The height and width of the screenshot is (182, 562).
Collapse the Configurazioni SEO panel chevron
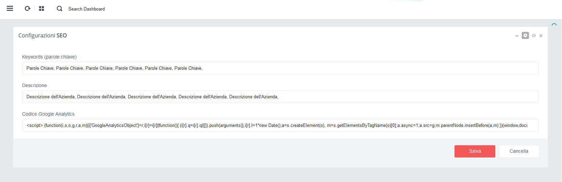(x=517, y=36)
